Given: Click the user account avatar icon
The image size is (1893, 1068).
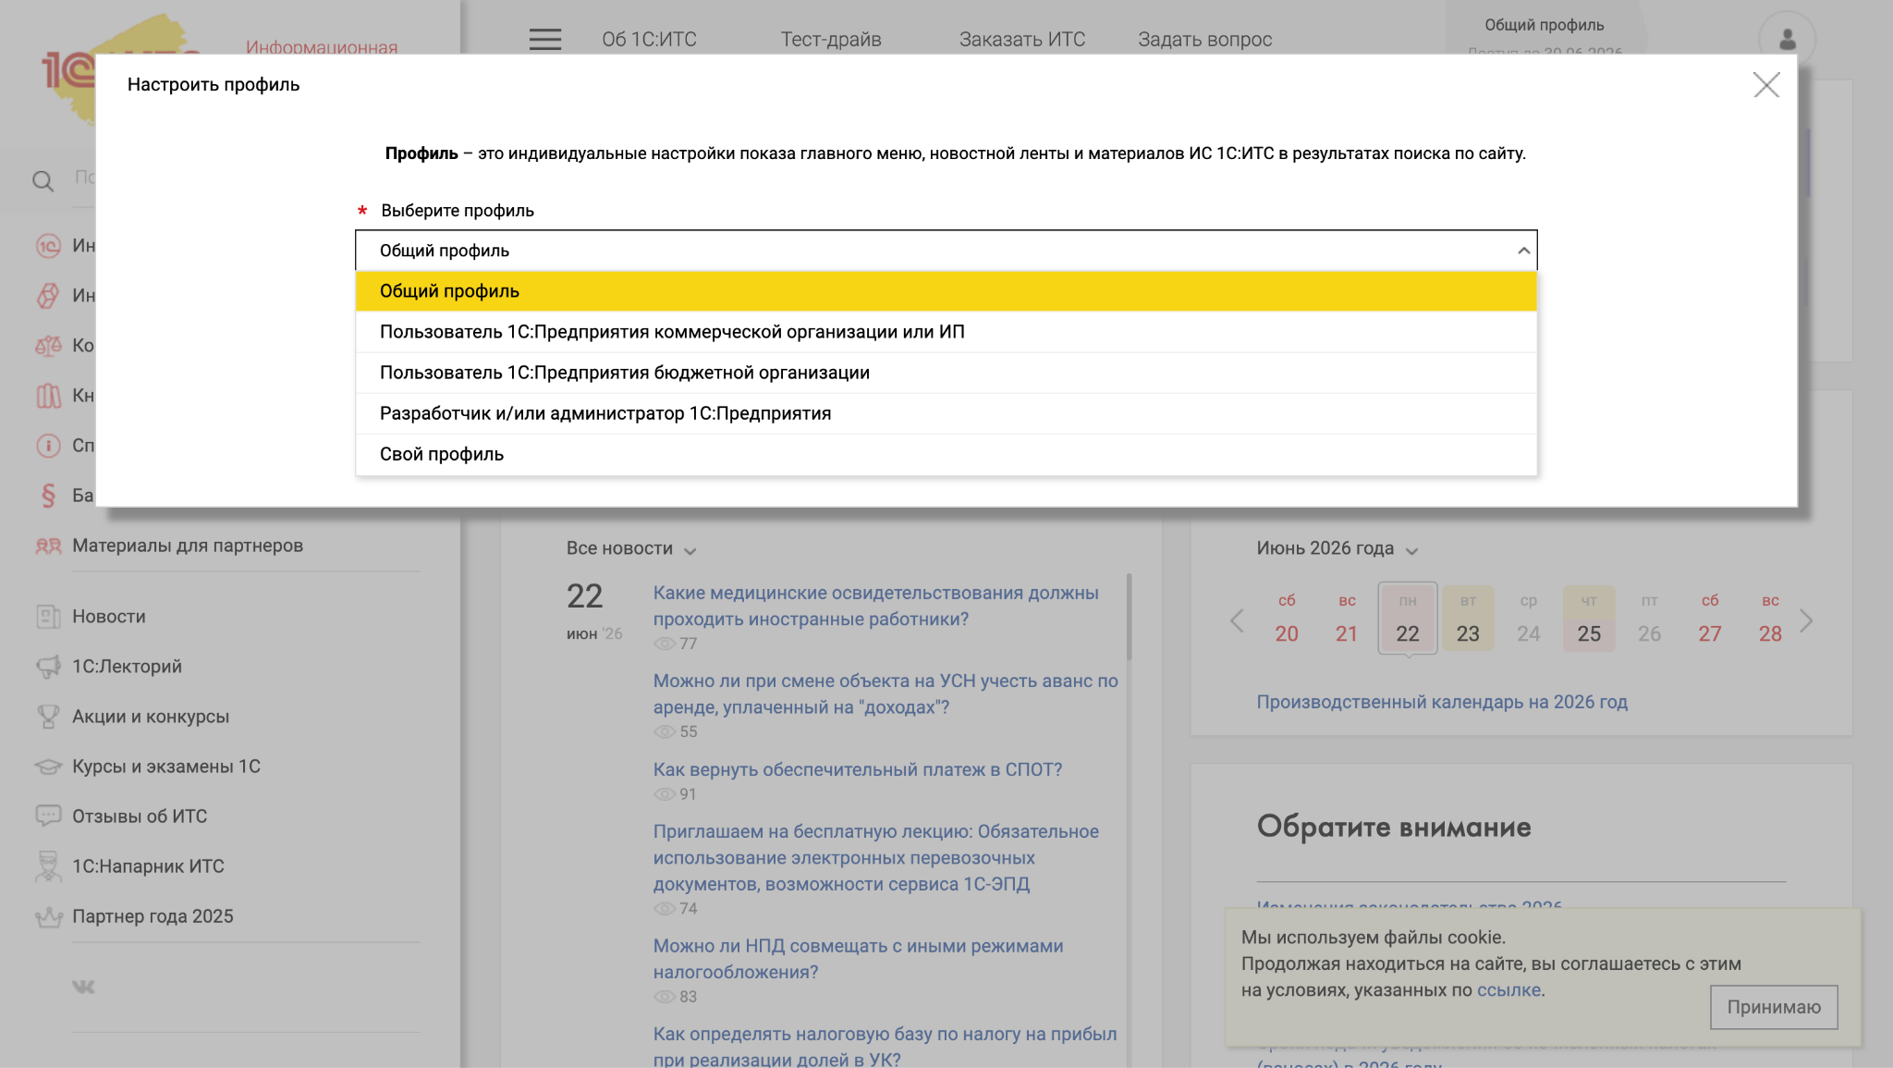Looking at the screenshot, I should coord(1787,39).
